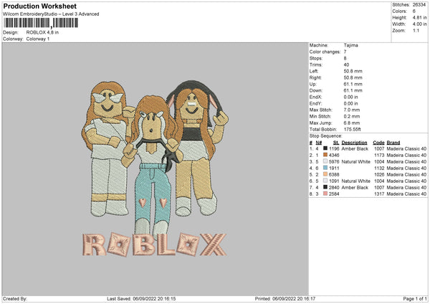Screen dimensions: 430x304
Task: Click the Stitches value 26334
Action: (419, 5)
